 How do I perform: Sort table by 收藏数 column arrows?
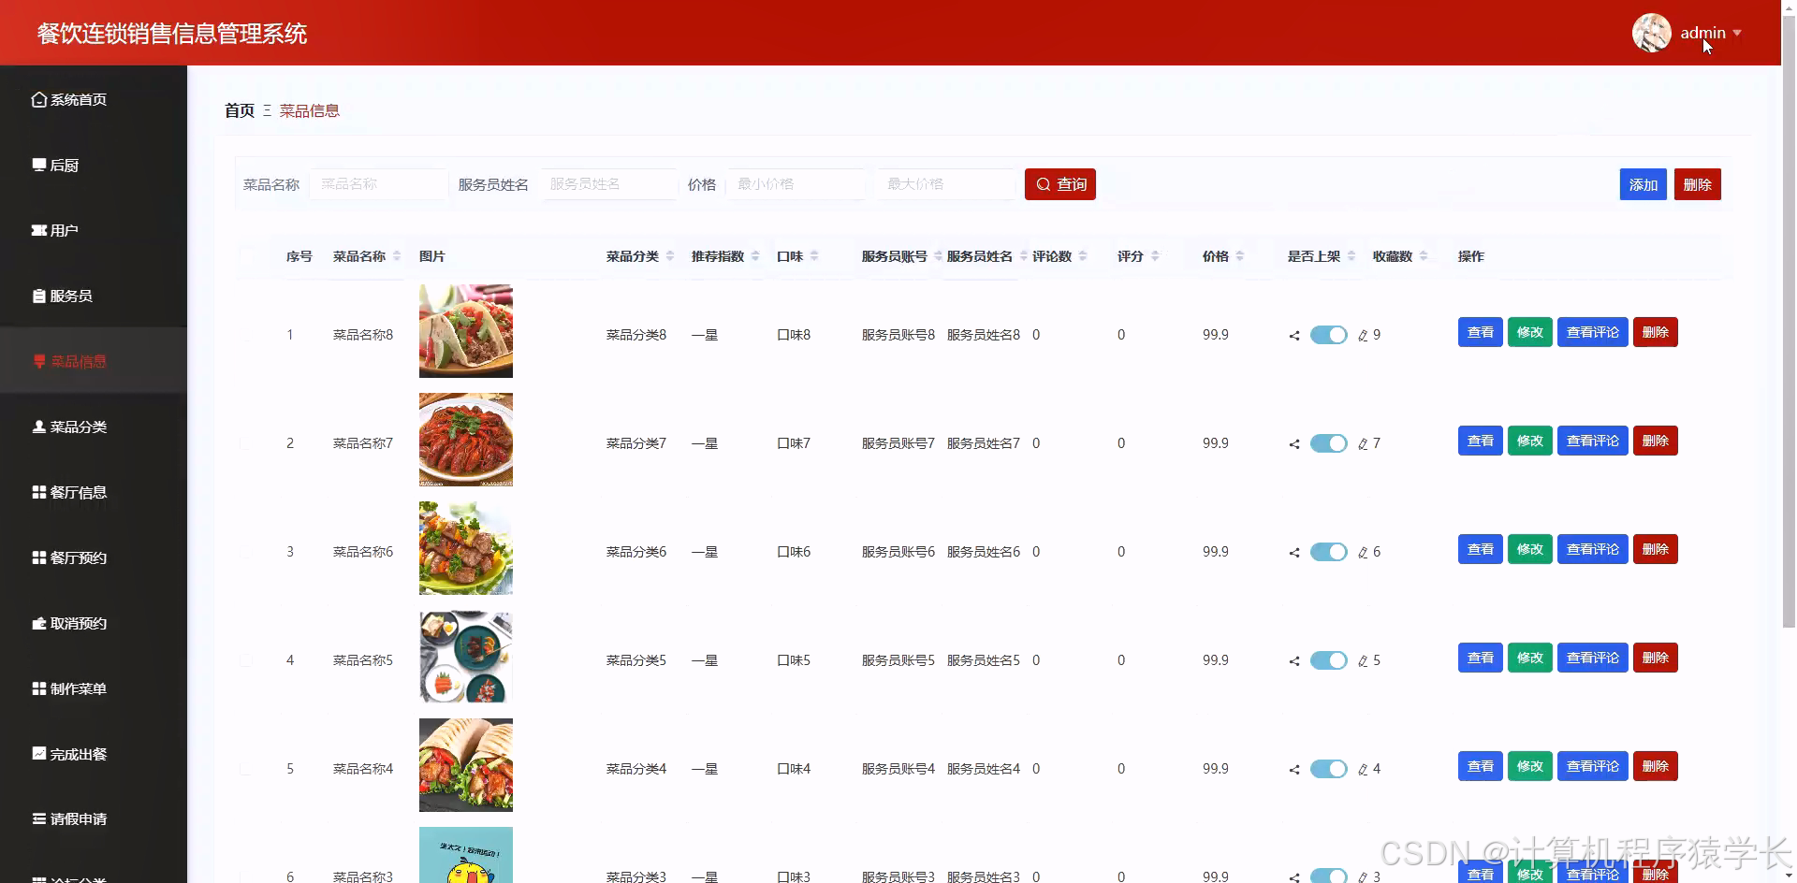click(x=1424, y=256)
